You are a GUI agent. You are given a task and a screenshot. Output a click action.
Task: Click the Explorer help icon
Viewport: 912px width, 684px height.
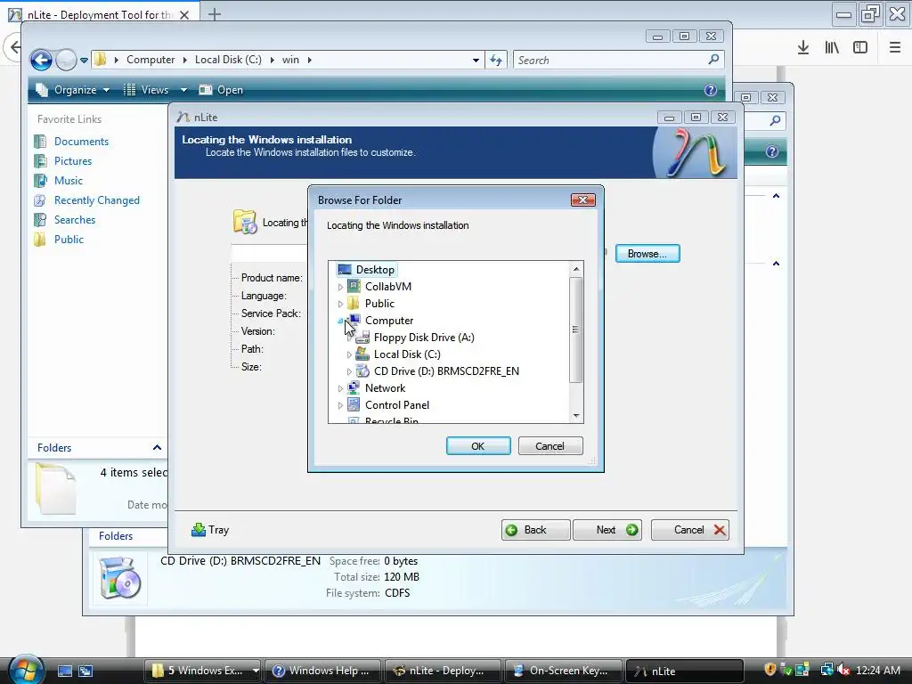(x=710, y=90)
